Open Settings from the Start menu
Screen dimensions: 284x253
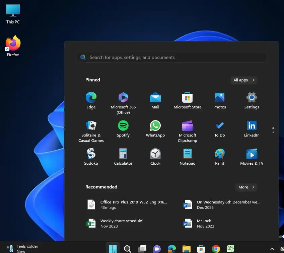pyautogui.click(x=252, y=101)
